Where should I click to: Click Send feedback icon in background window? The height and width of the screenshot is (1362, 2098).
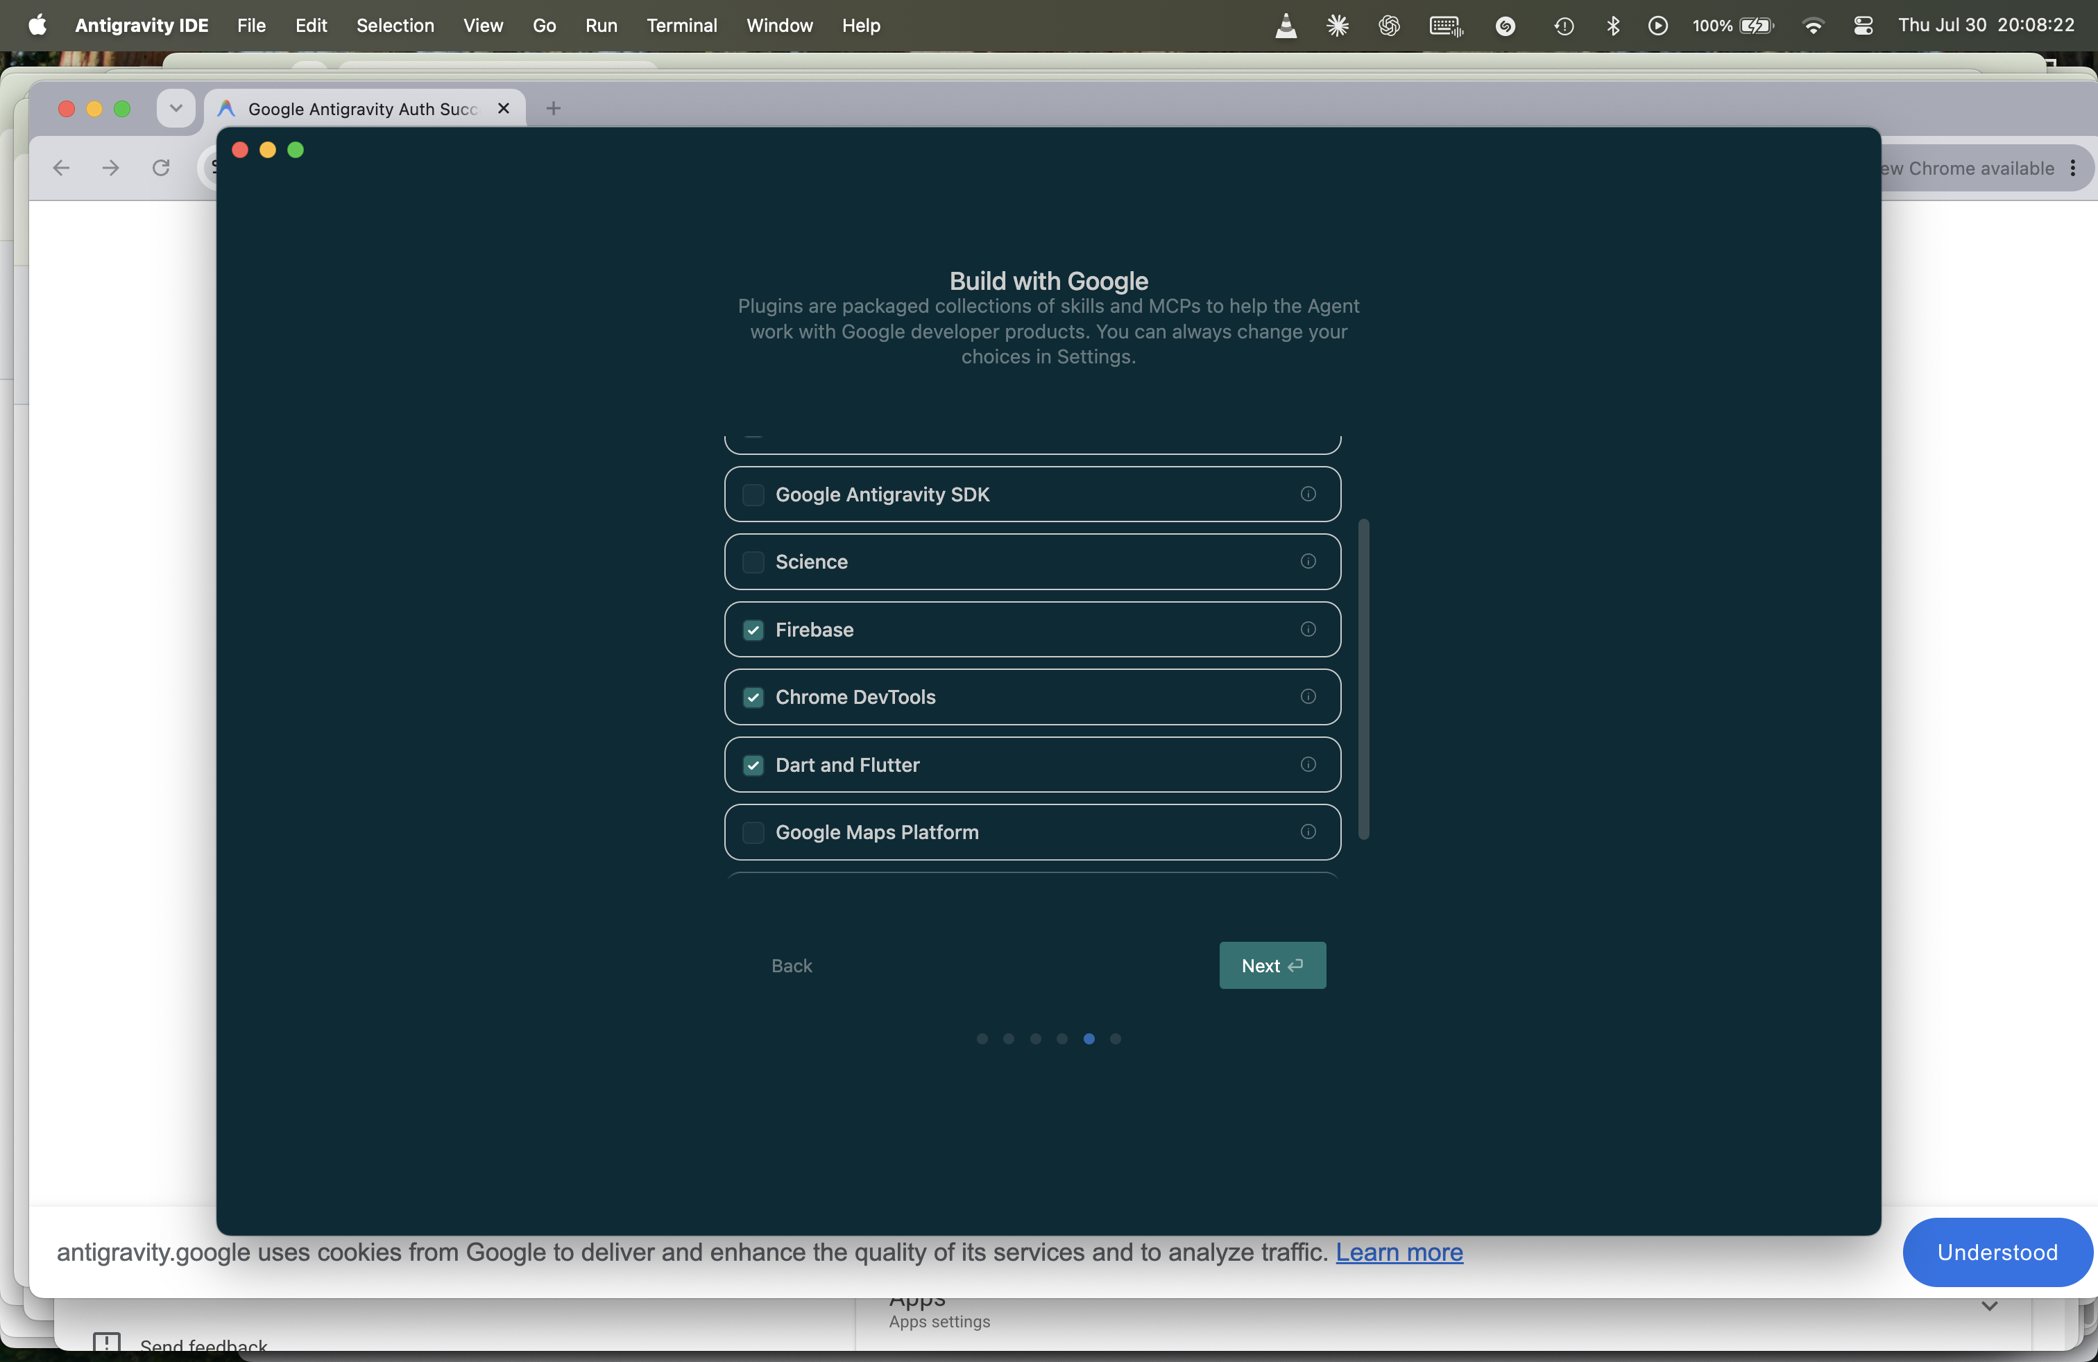(107, 1342)
